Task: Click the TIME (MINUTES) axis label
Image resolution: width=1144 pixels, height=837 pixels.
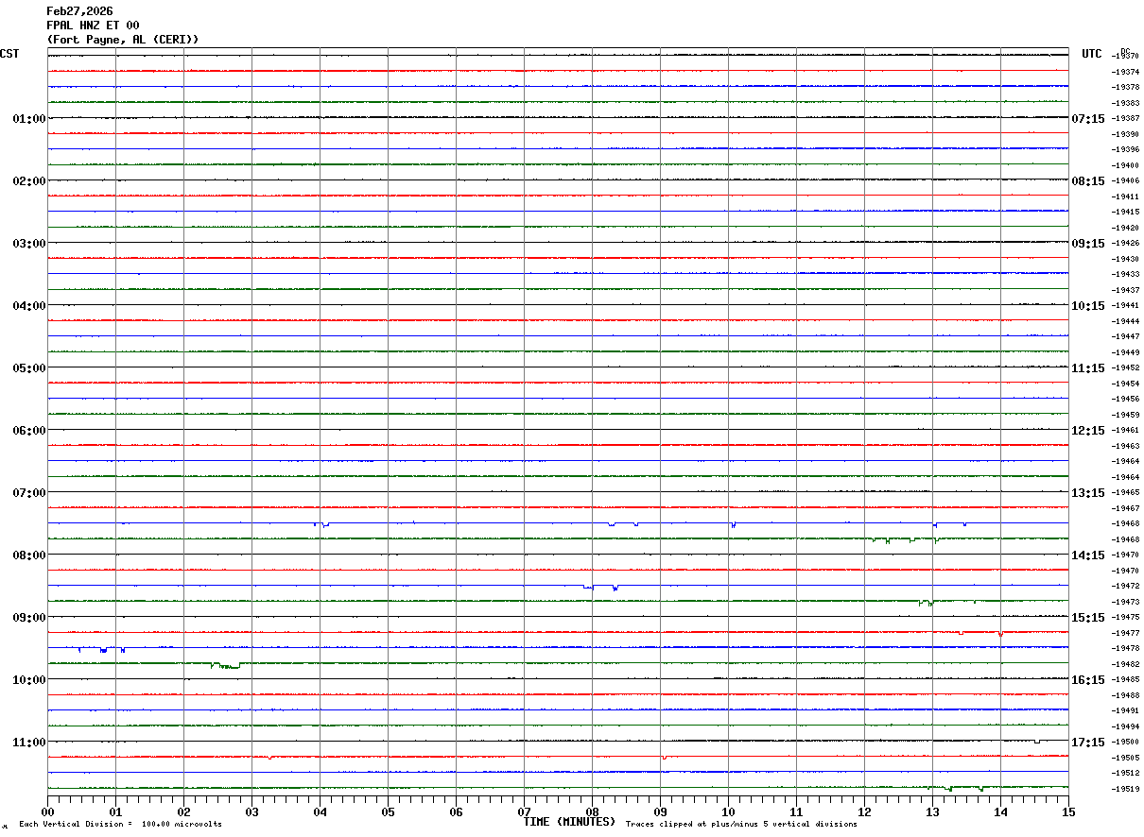Action: [569, 822]
